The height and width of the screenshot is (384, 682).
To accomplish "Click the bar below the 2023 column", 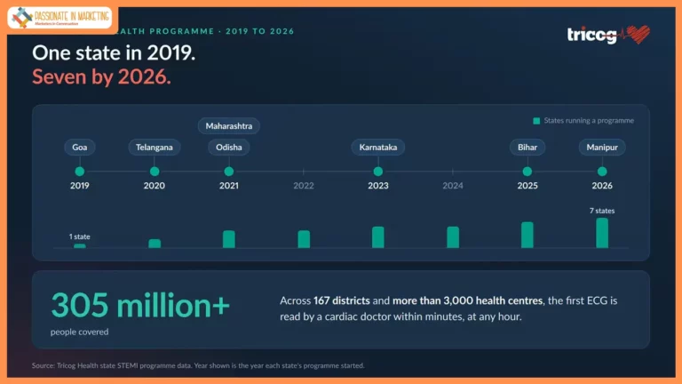I will 378,237.
